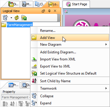The width and height of the screenshot is (110, 107).
Task: Click the Export View to XML icon
Action: coord(34,66)
